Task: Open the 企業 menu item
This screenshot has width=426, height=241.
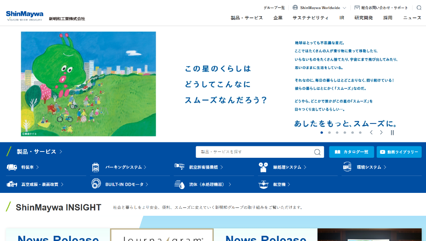Action: click(278, 18)
